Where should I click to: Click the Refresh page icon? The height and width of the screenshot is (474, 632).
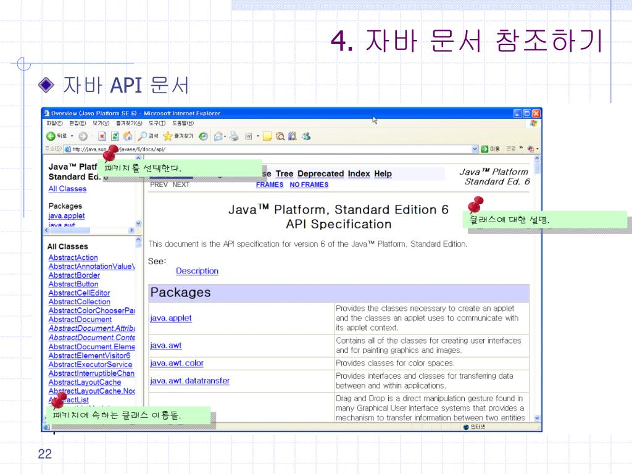(x=115, y=136)
